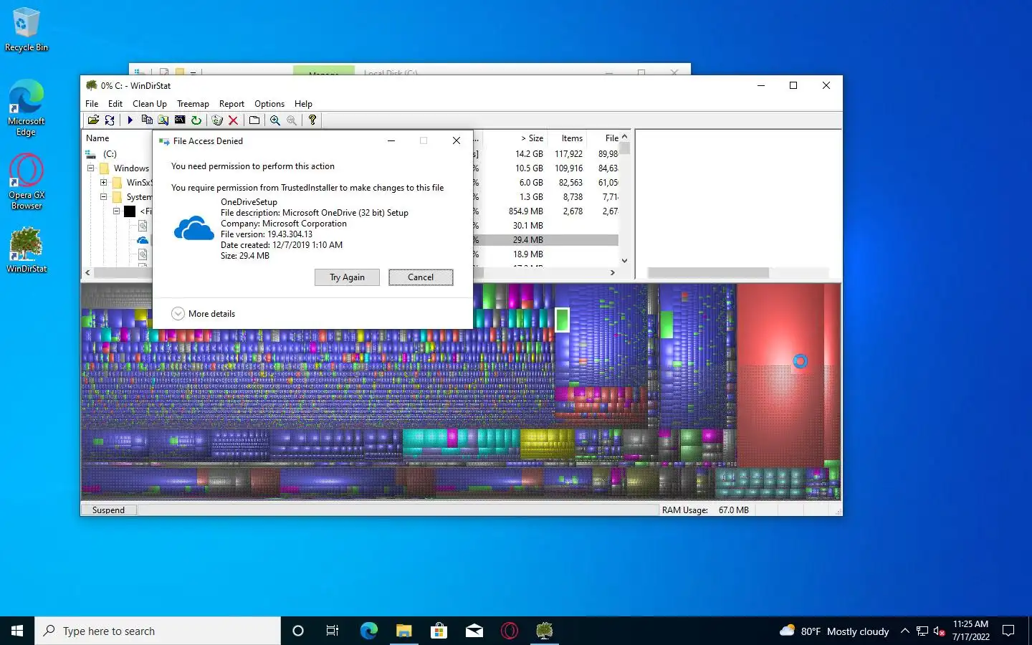This screenshot has width=1032, height=645.
Task: Click the WinDirStat taskbar icon
Action: pyautogui.click(x=545, y=631)
